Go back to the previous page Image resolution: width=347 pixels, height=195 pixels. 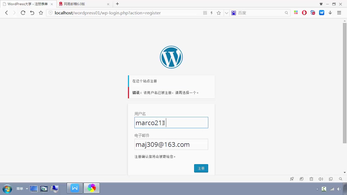coord(7,13)
